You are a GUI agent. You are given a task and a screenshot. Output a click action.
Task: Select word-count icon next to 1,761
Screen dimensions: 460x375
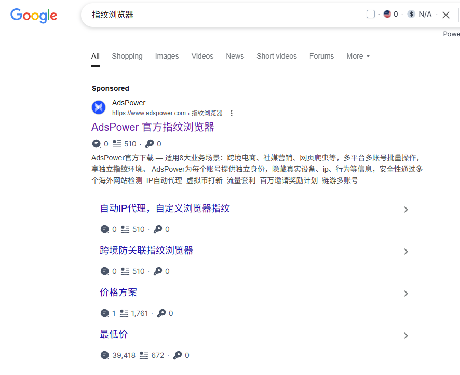pos(124,313)
